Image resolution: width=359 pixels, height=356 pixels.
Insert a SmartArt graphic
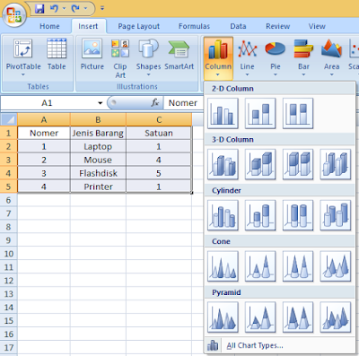click(179, 55)
